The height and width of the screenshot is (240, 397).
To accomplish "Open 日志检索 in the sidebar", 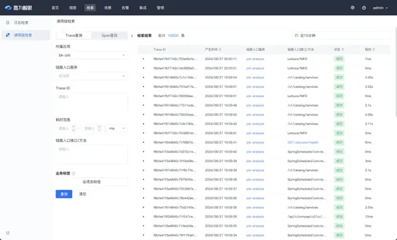I will click(x=25, y=22).
